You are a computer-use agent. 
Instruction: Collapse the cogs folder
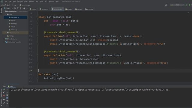6,14
